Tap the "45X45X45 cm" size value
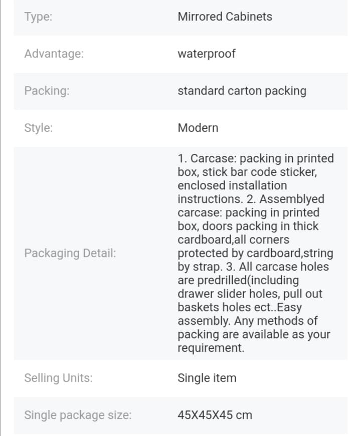The height and width of the screenshot is (436, 361). pyautogui.click(x=215, y=415)
